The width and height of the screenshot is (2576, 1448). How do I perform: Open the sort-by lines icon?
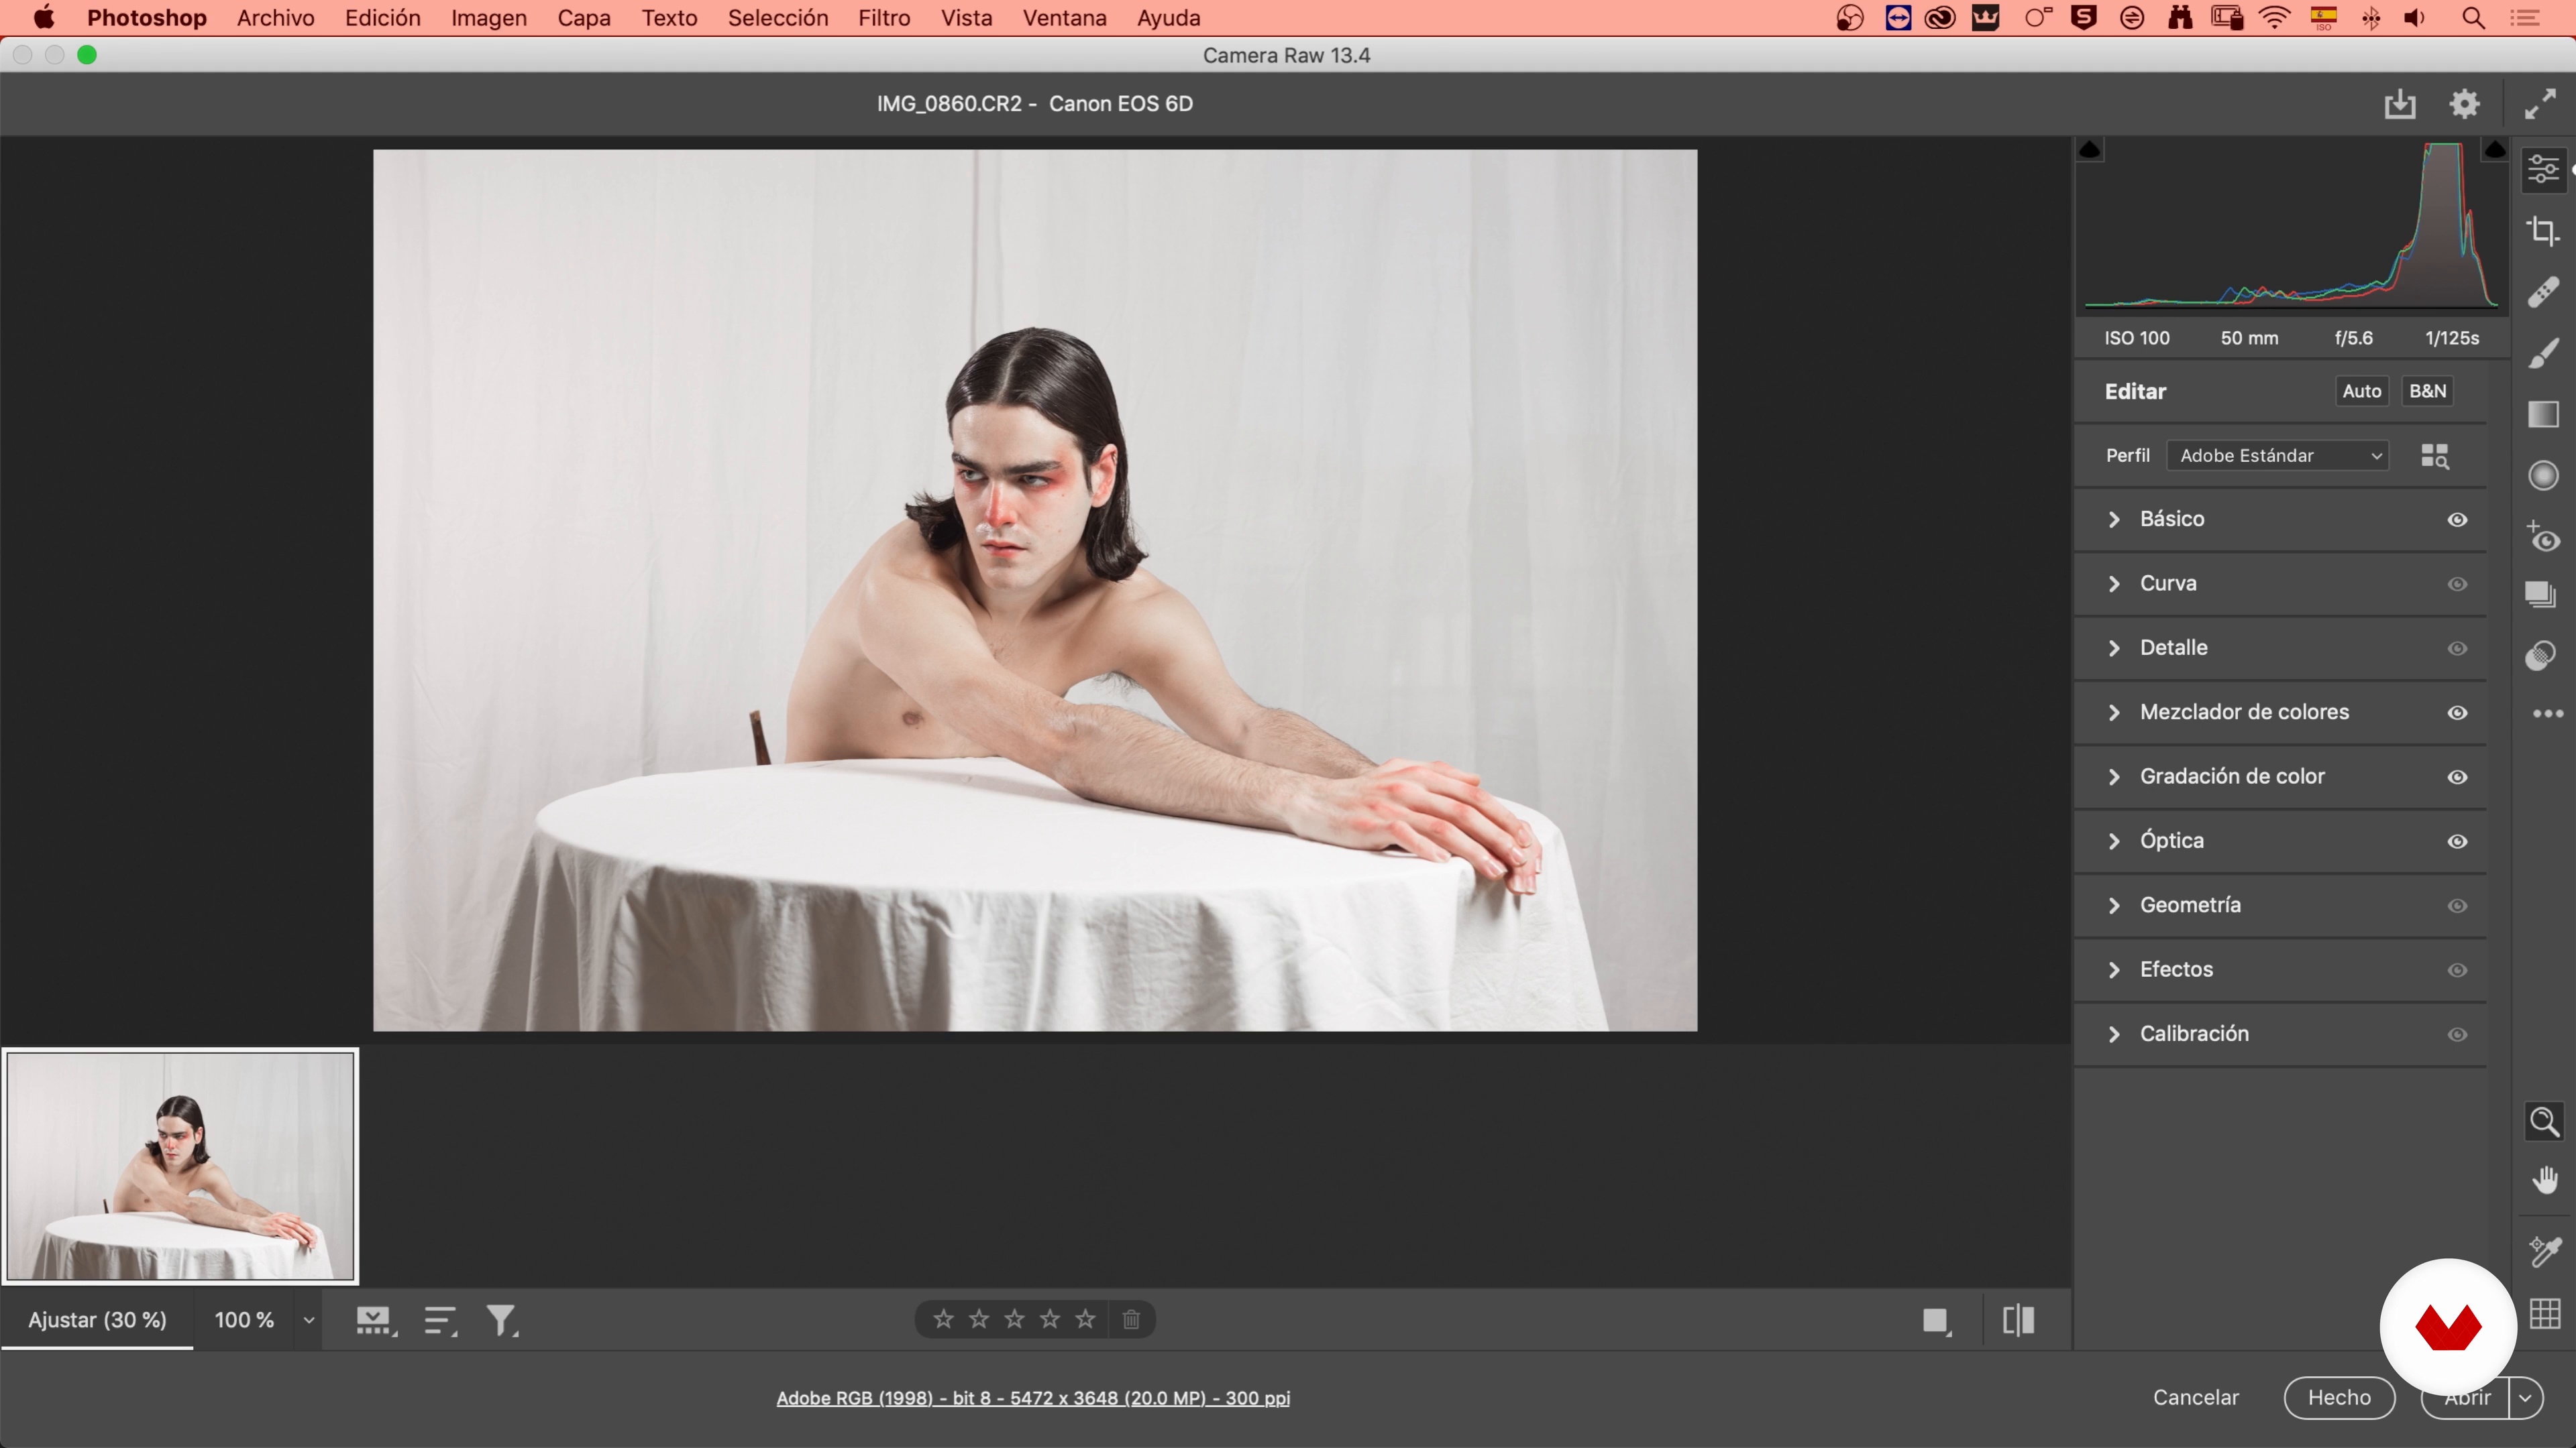pyautogui.click(x=440, y=1321)
